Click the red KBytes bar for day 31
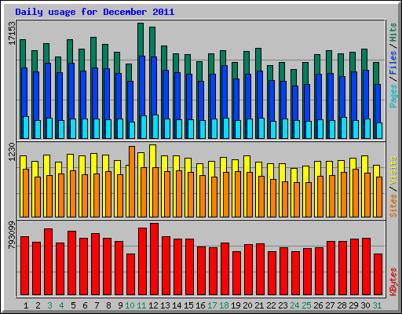Viewport: 402px width, 314px height. coord(378,275)
